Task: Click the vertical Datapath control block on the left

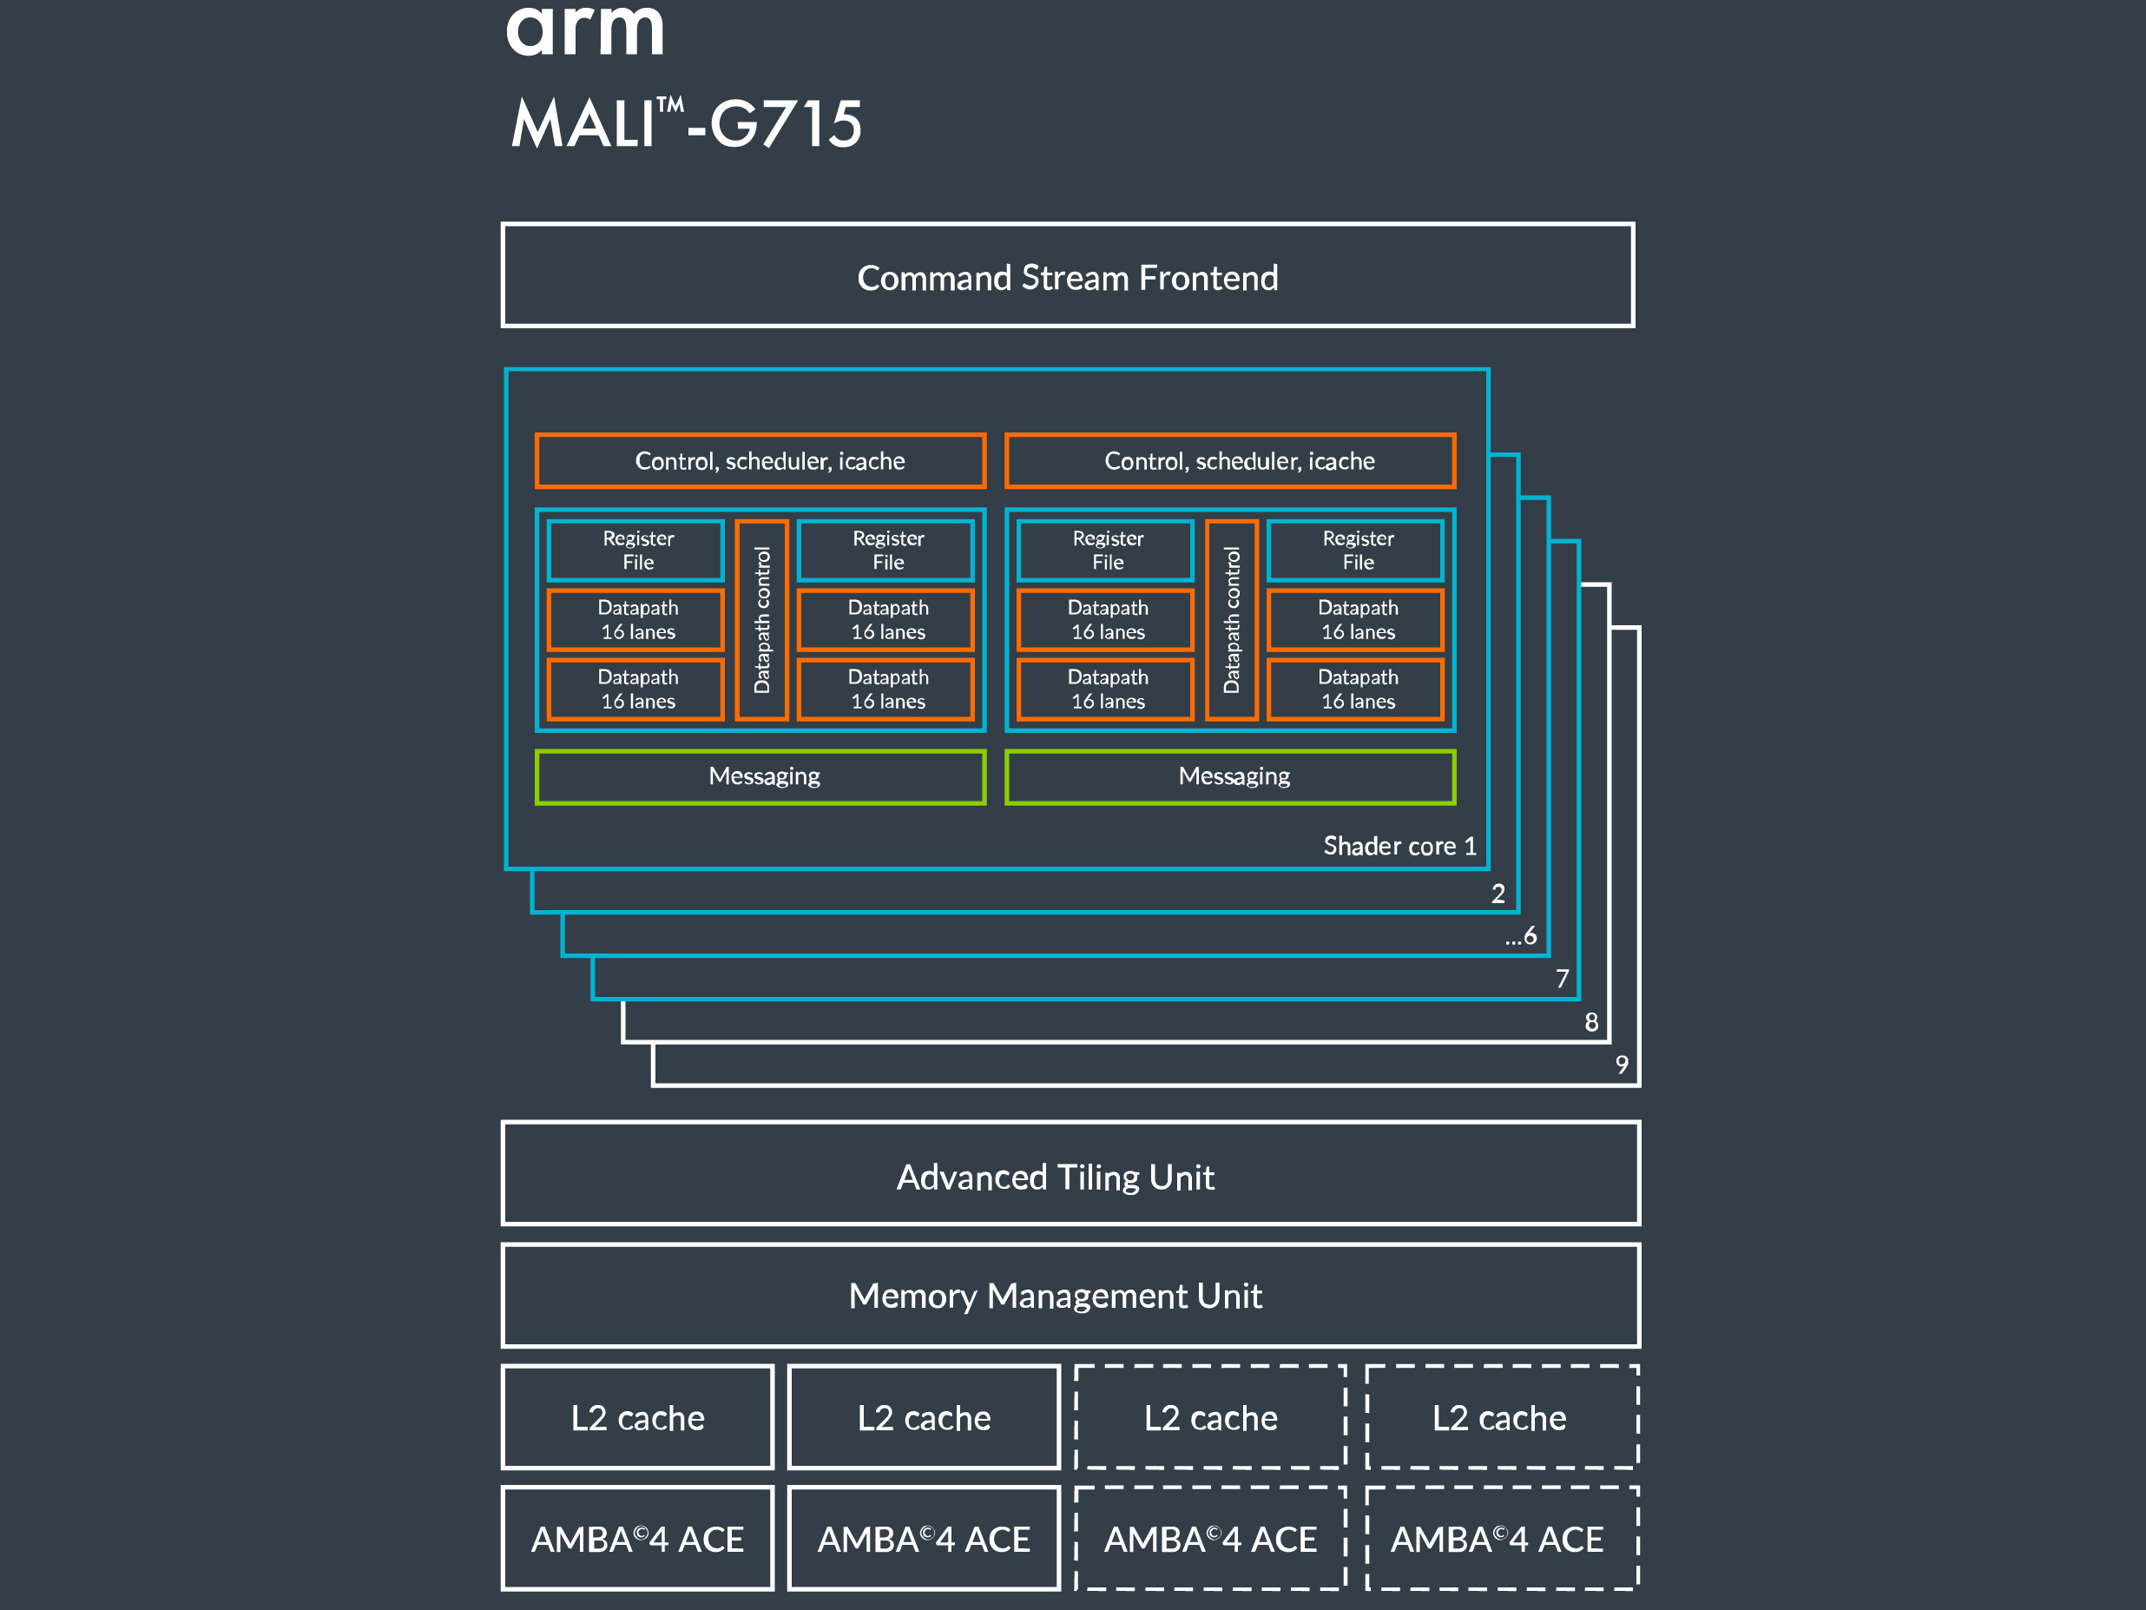Action: click(761, 620)
